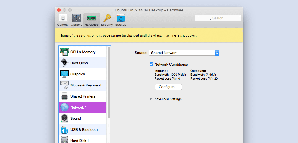Screen dimensions: 298x143
Task: Open the General settings icon
Action: click(63, 18)
